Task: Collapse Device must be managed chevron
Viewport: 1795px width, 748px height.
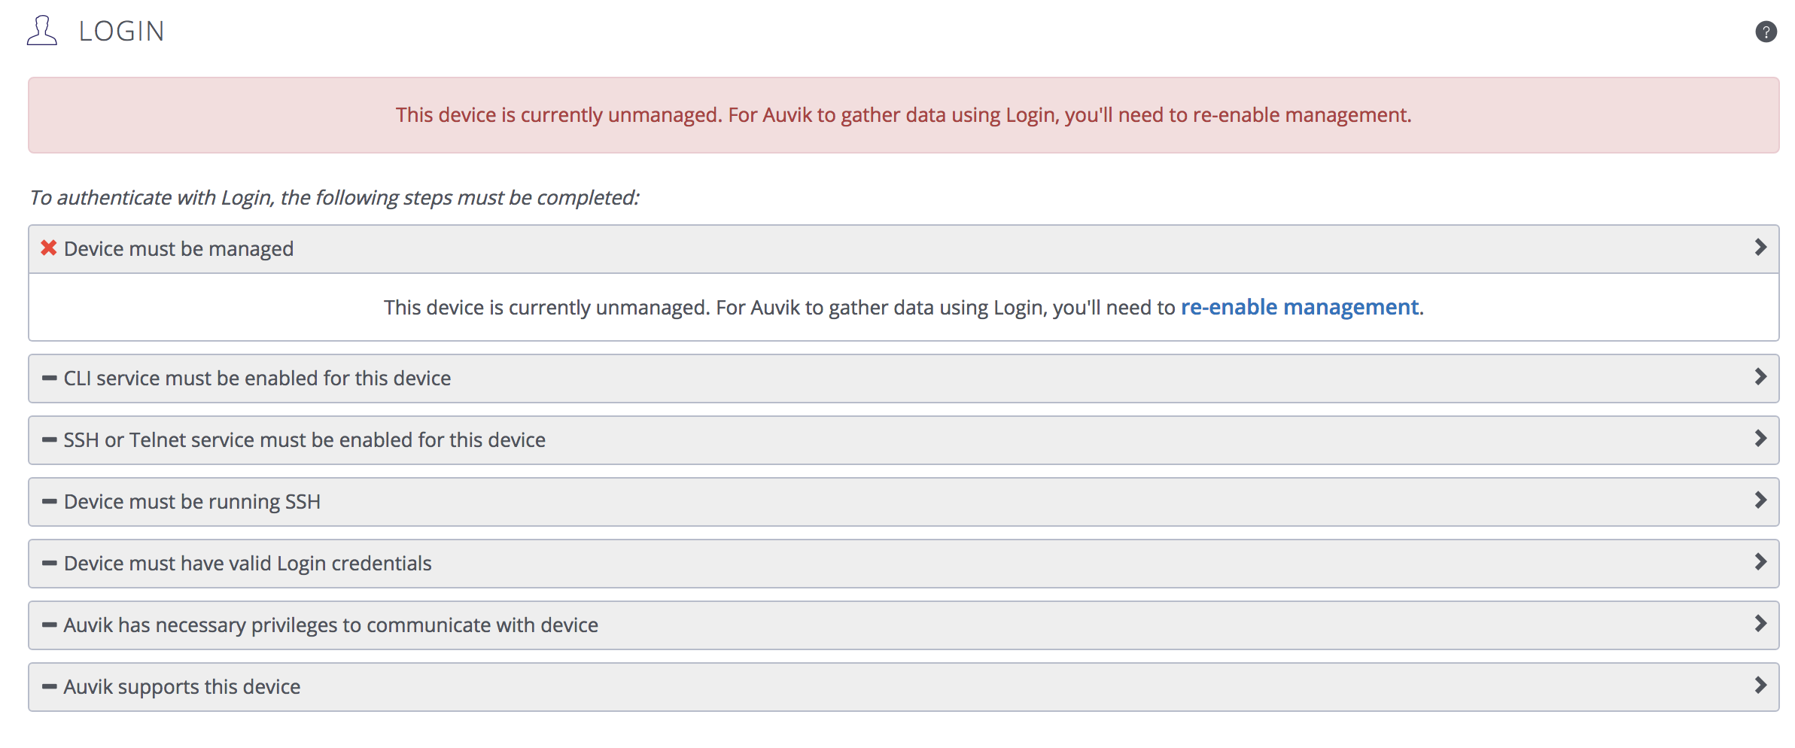Action: click(1760, 248)
